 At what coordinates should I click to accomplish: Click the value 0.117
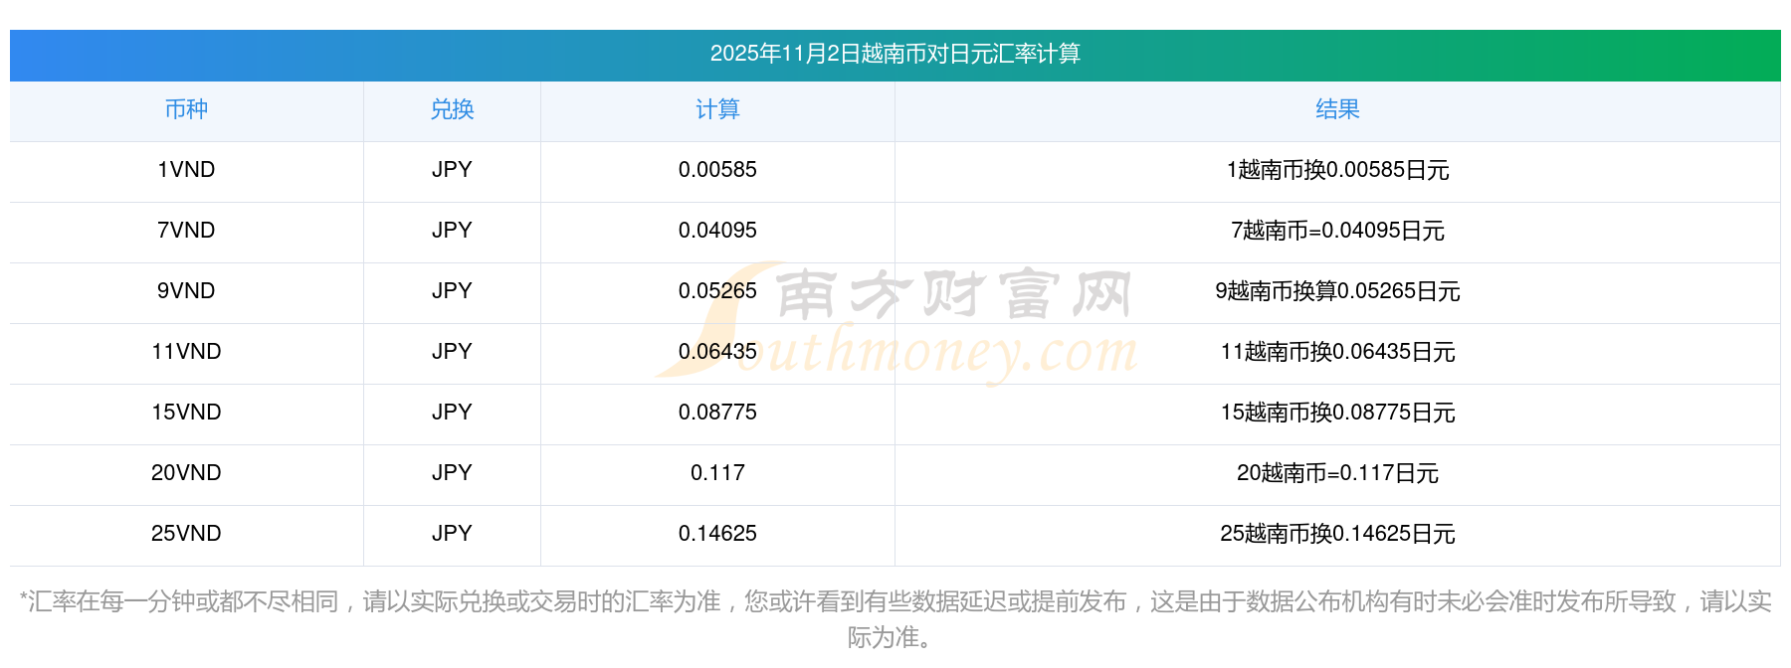click(x=717, y=473)
